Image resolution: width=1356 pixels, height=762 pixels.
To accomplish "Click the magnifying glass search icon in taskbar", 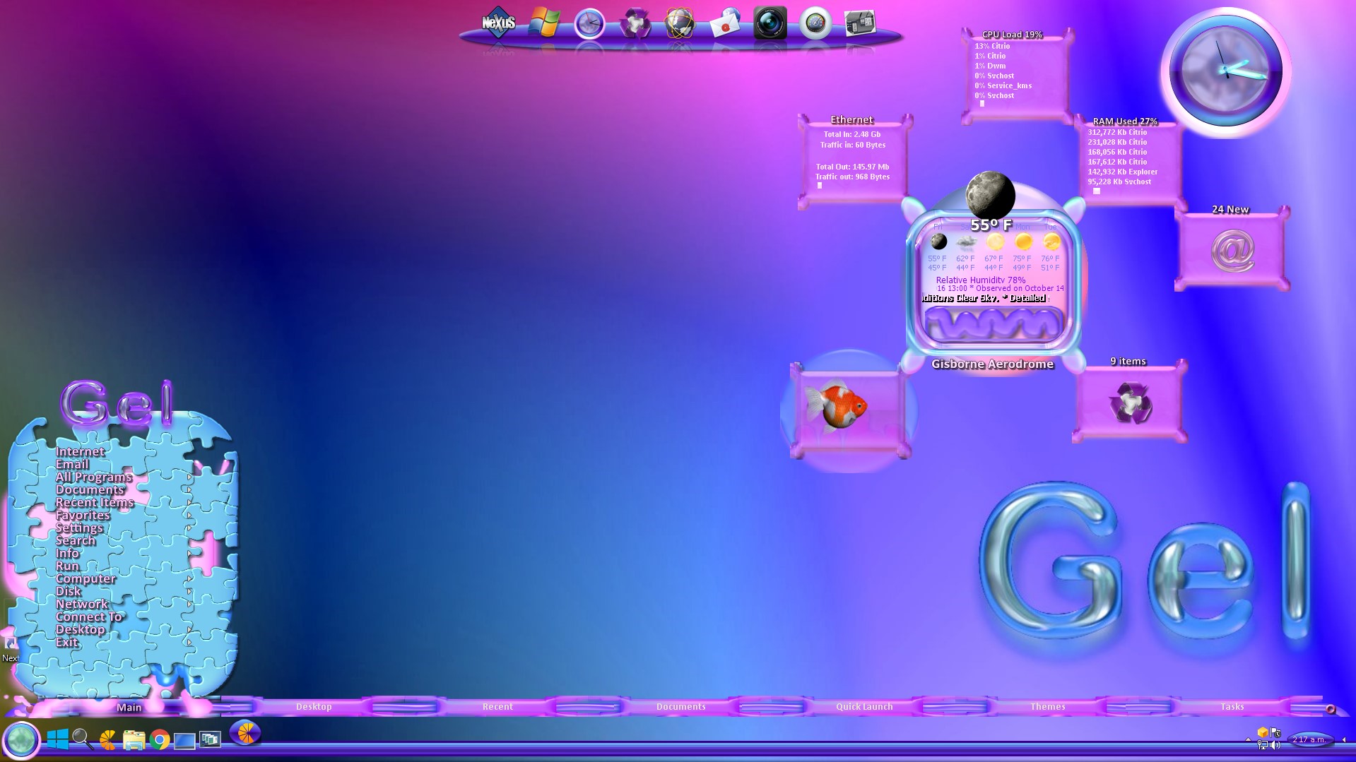I will click(x=83, y=739).
